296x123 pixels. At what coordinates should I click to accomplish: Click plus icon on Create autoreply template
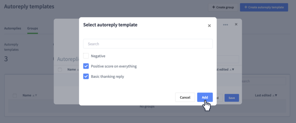tap(246, 7)
